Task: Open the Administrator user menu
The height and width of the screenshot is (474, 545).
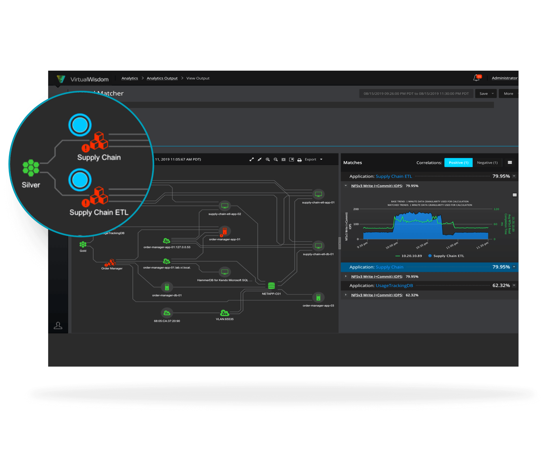Action: click(x=505, y=78)
